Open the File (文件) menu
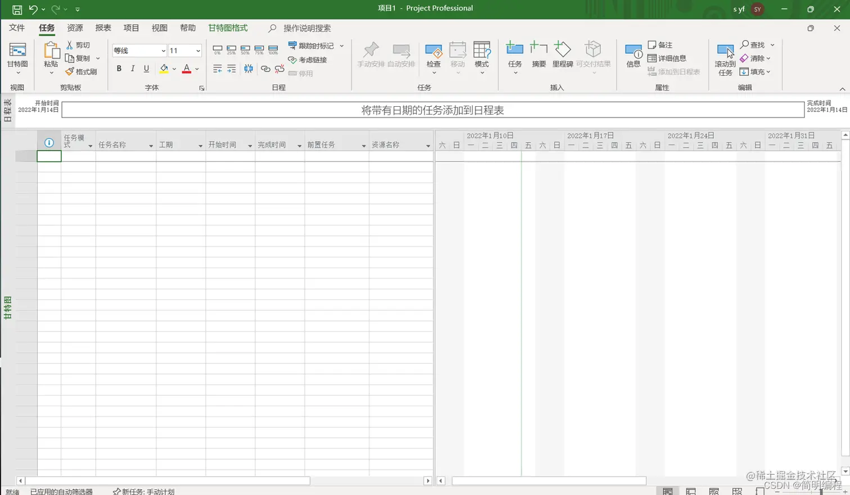850x495 pixels. point(17,28)
